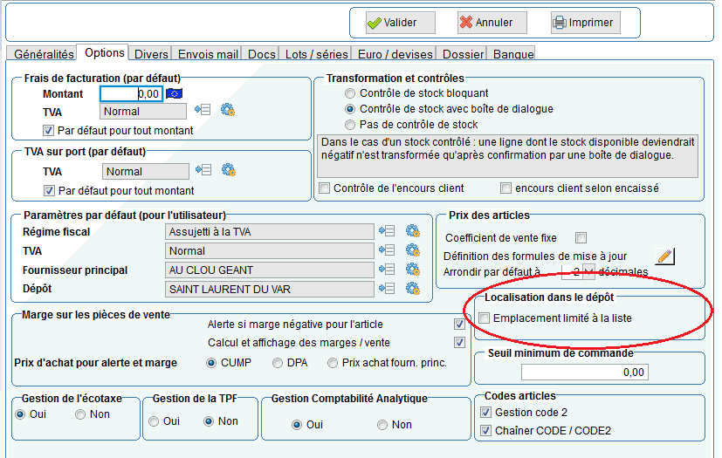Click the Définition des formules de mise à jour label
This screenshot has width=722, height=458.
[x=535, y=256]
